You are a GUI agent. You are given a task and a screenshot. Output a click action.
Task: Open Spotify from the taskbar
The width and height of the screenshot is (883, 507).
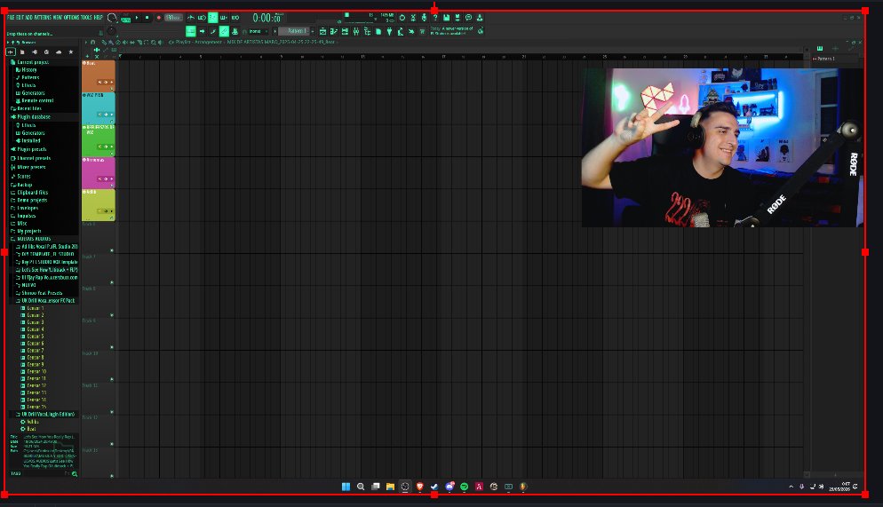[464, 487]
